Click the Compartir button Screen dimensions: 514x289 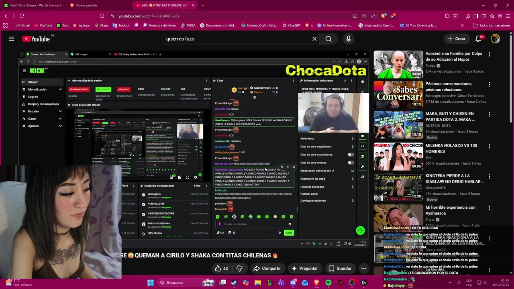tap(267, 269)
